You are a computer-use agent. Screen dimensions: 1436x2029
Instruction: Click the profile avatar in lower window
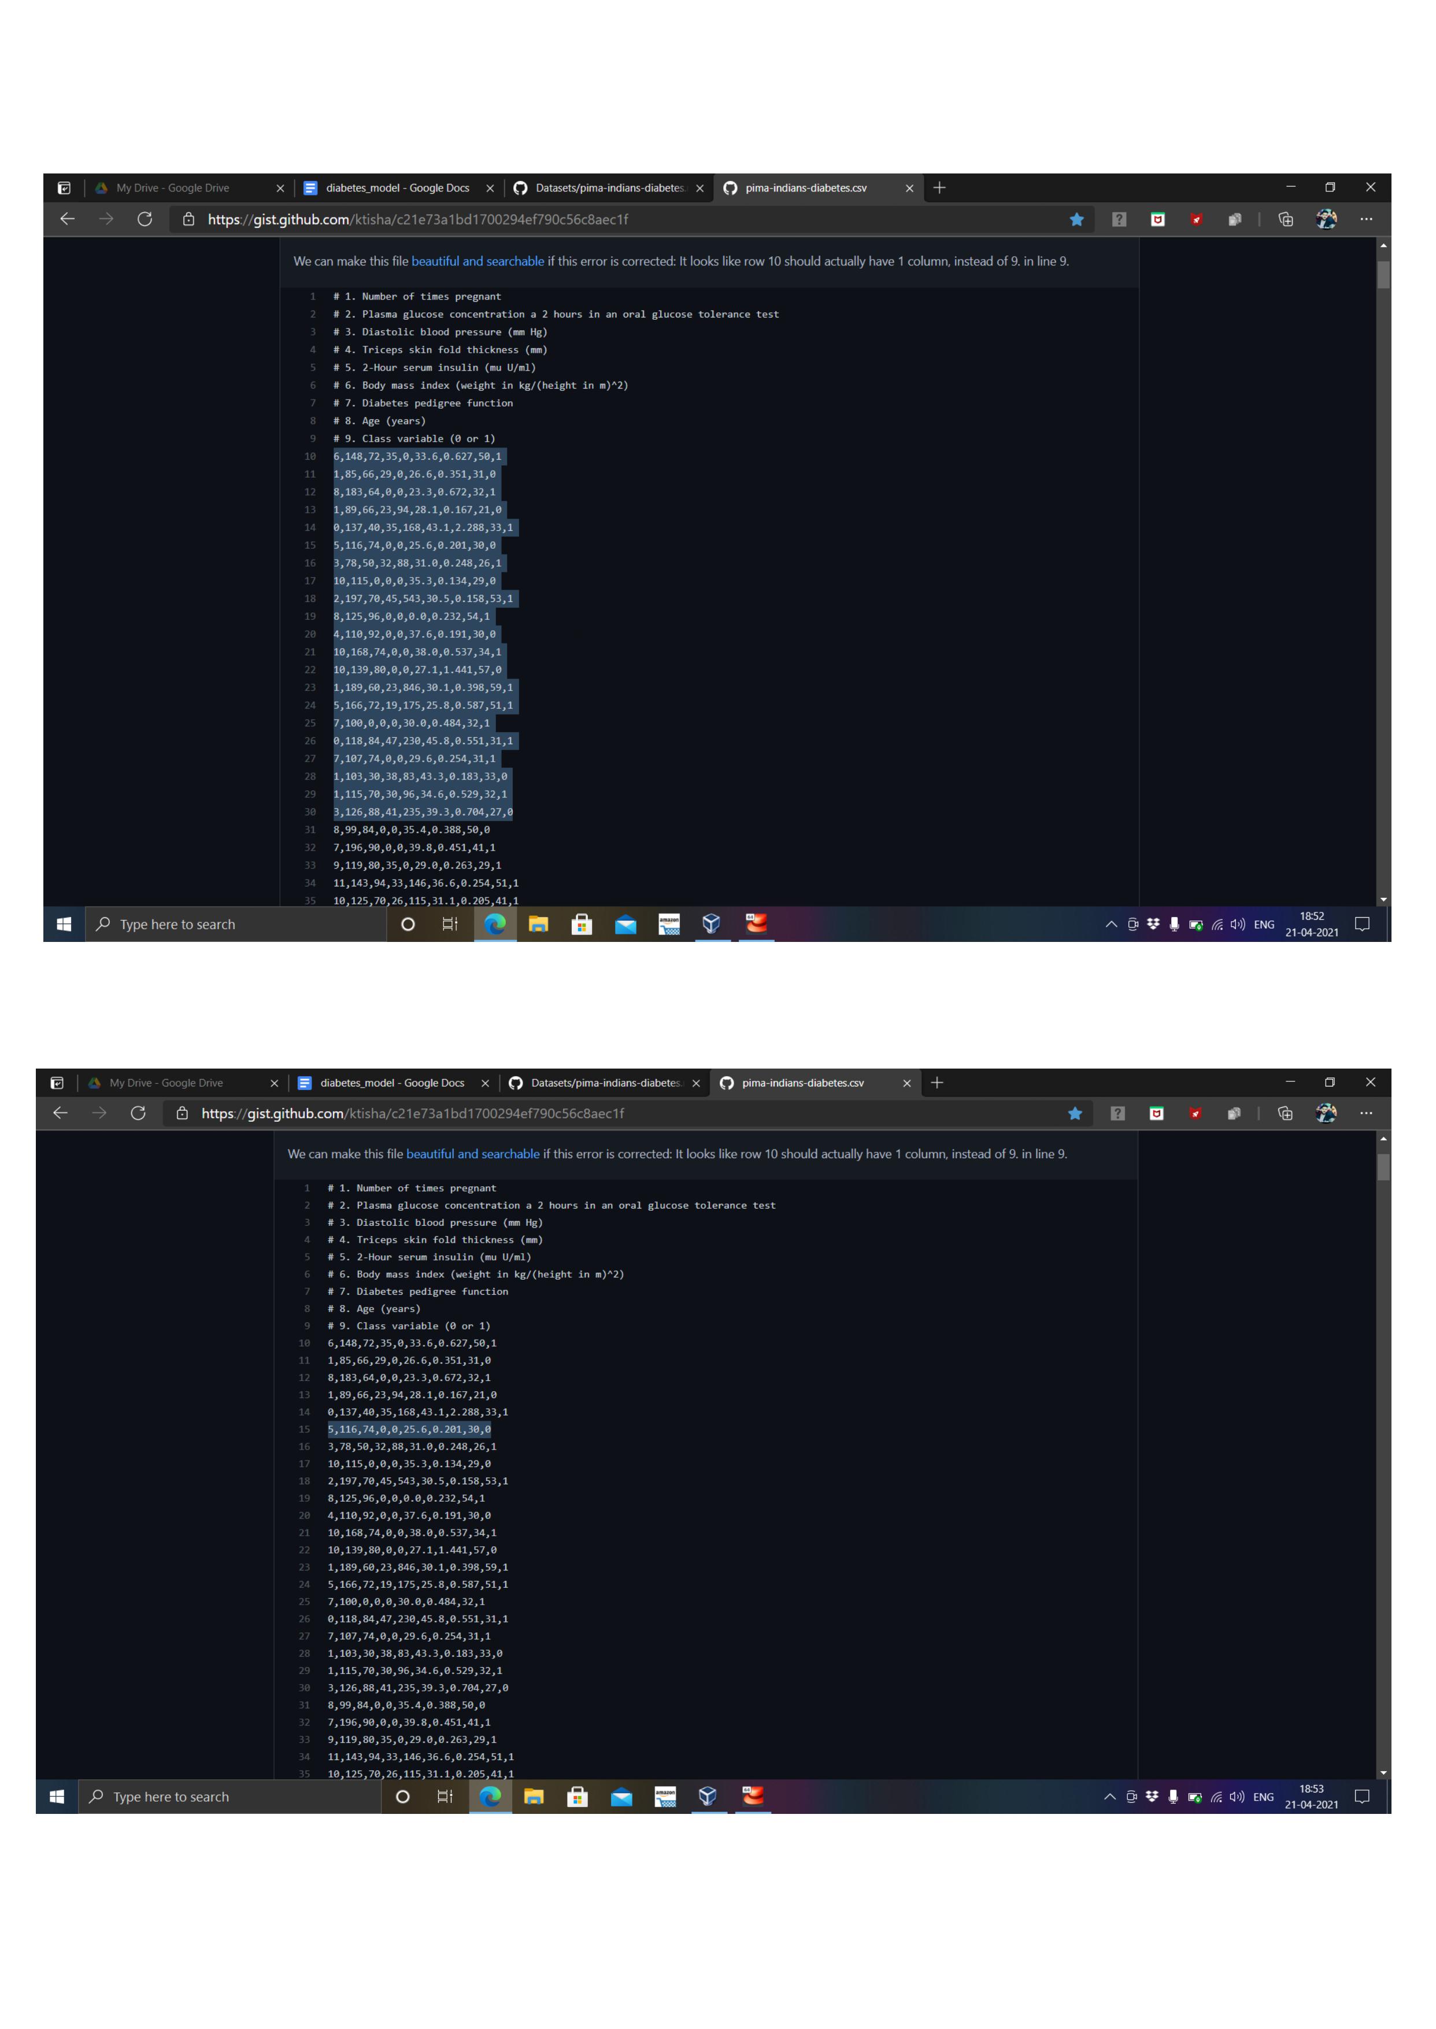coord(1326,1114)
